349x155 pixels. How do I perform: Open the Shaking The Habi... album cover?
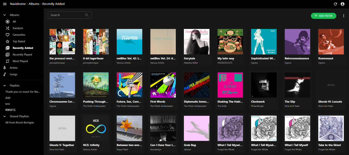[x=230, y=85]
